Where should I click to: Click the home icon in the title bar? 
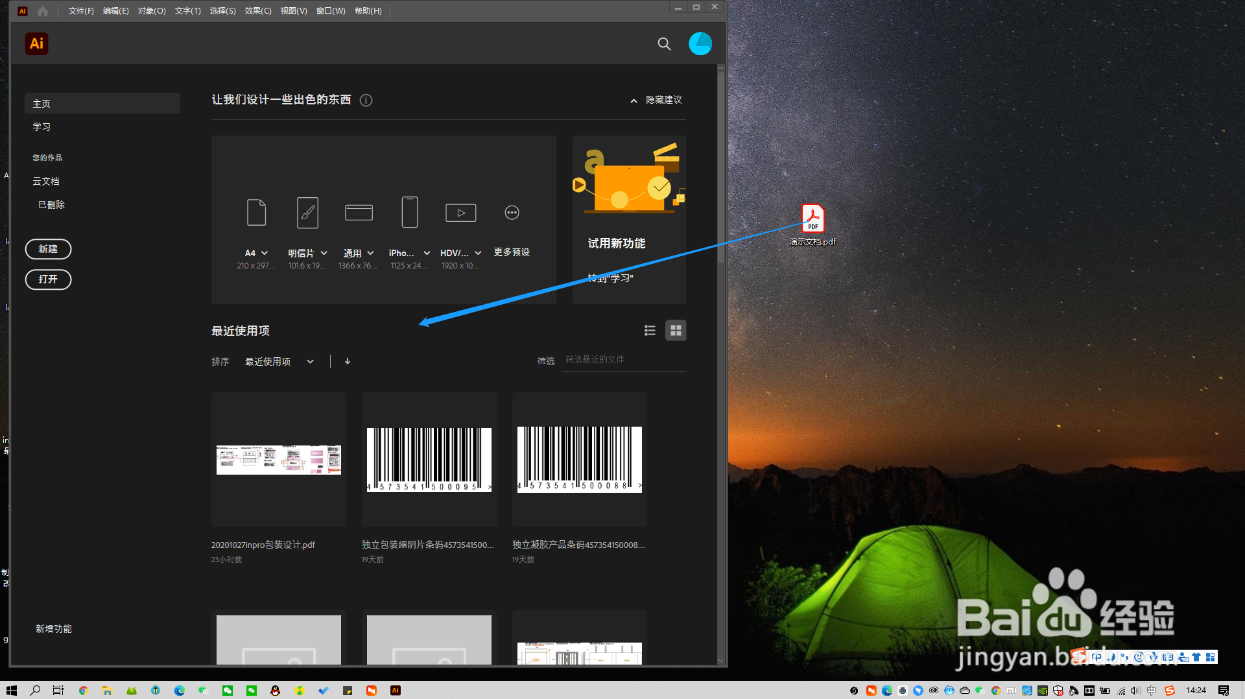tap(43, 11)
